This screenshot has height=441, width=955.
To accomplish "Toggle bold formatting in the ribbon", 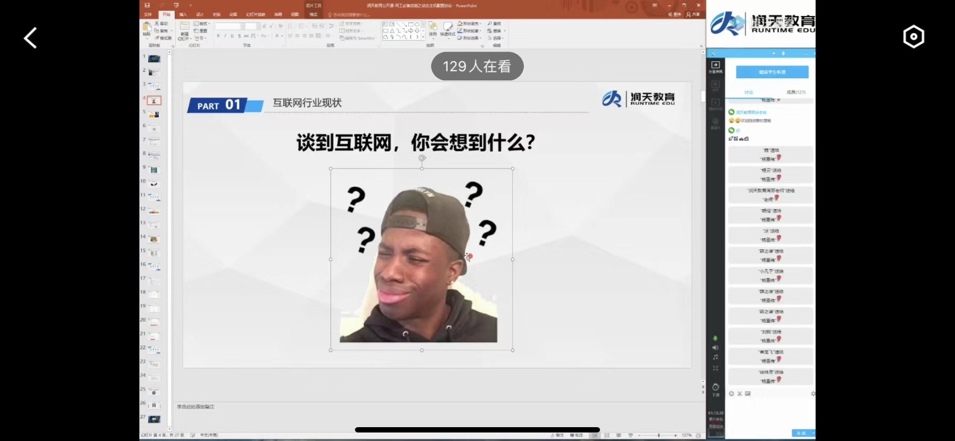I will [x=218, y=36].
